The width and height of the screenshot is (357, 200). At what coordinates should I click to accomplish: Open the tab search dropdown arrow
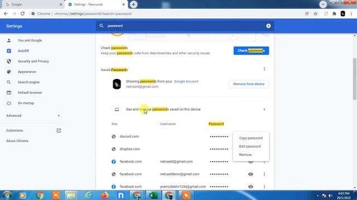(323, 4)
